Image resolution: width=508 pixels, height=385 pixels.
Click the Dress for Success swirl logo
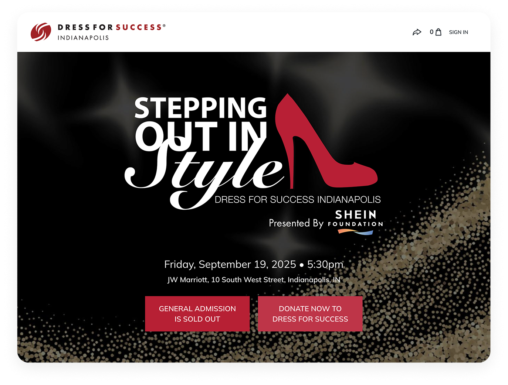coord(41,32)
